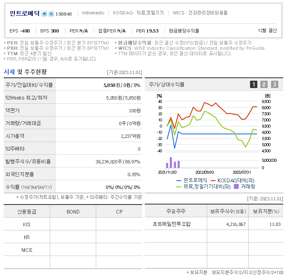Click the BOND column header
287x279 pixels.
[x=73, y=212]
